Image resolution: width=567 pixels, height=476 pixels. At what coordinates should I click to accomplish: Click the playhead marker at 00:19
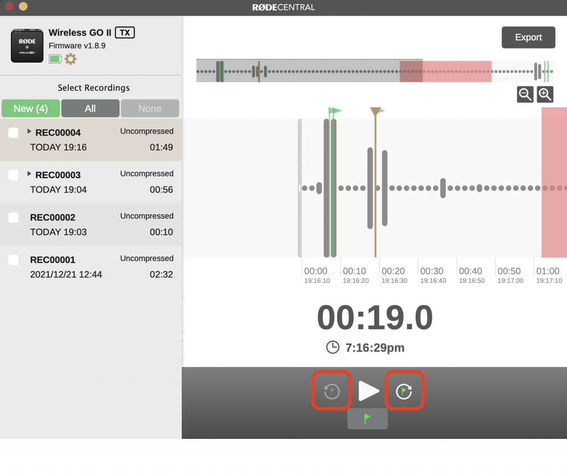pos(376,111)
